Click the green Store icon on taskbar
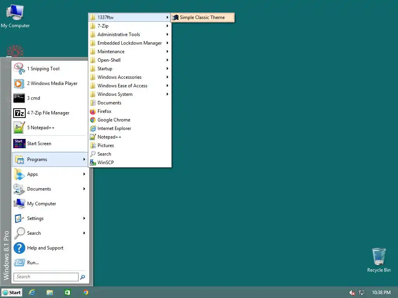398x298 pixels. pos(68,293)
